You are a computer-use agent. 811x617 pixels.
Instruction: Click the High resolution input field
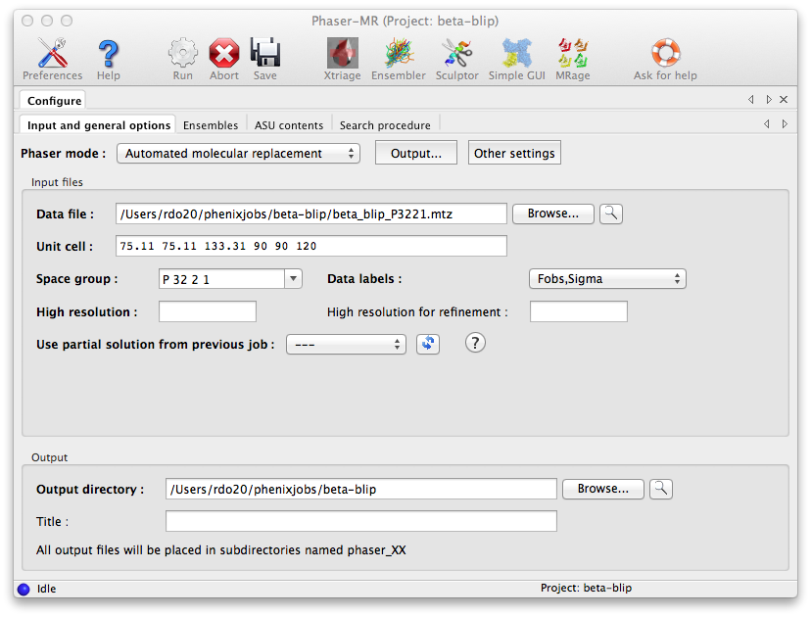207,311
